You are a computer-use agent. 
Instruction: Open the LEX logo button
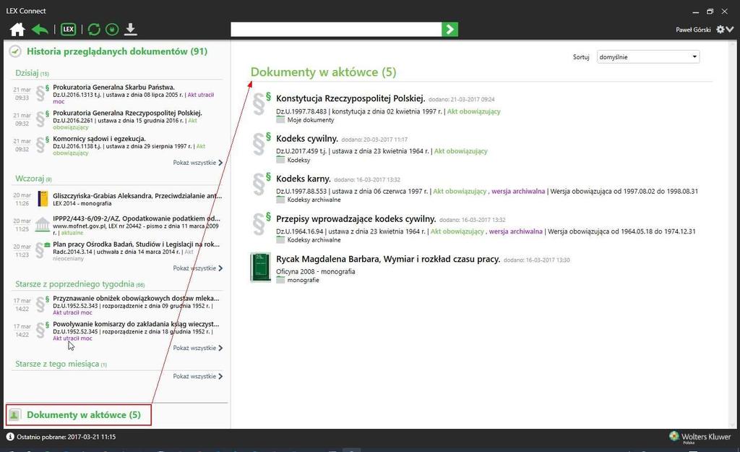[69, 29]
